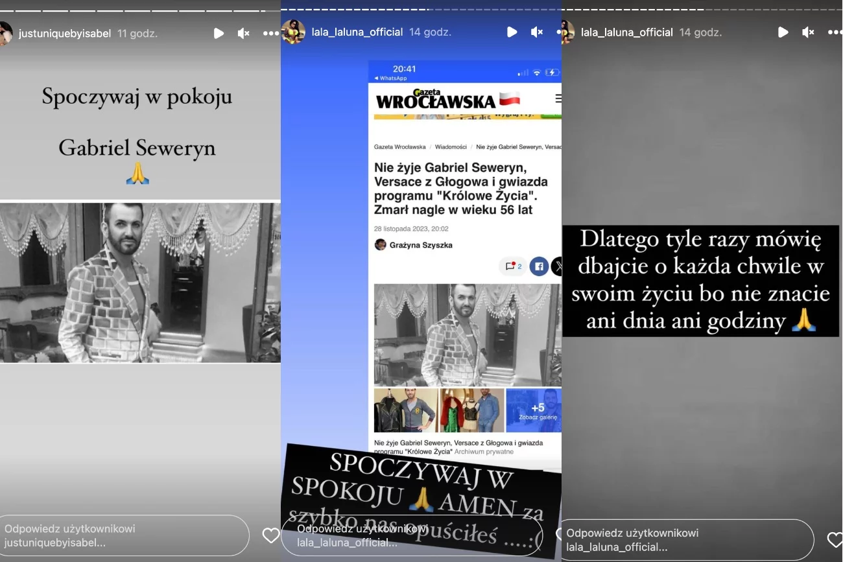The height and width of the screenshot is (562, 843).
Task: Open Gazeta Wrocławska breadcrumb link
Action: pyautogui.click(x=400, y=147)
